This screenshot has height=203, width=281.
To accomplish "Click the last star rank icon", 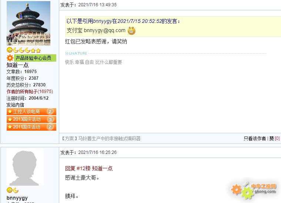I will [39, 51].
